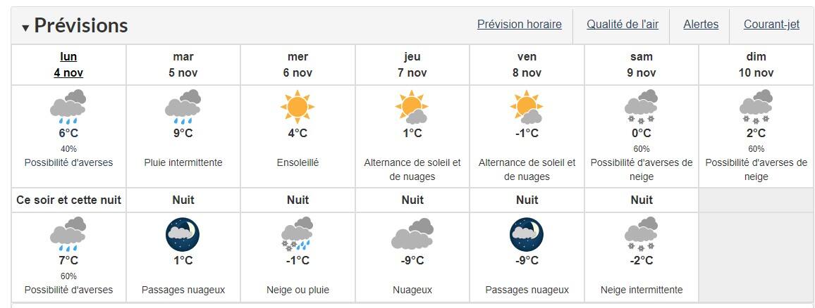815x308 pixels.
Task: Open the Courant-jet link
Action: pos(771,25)
